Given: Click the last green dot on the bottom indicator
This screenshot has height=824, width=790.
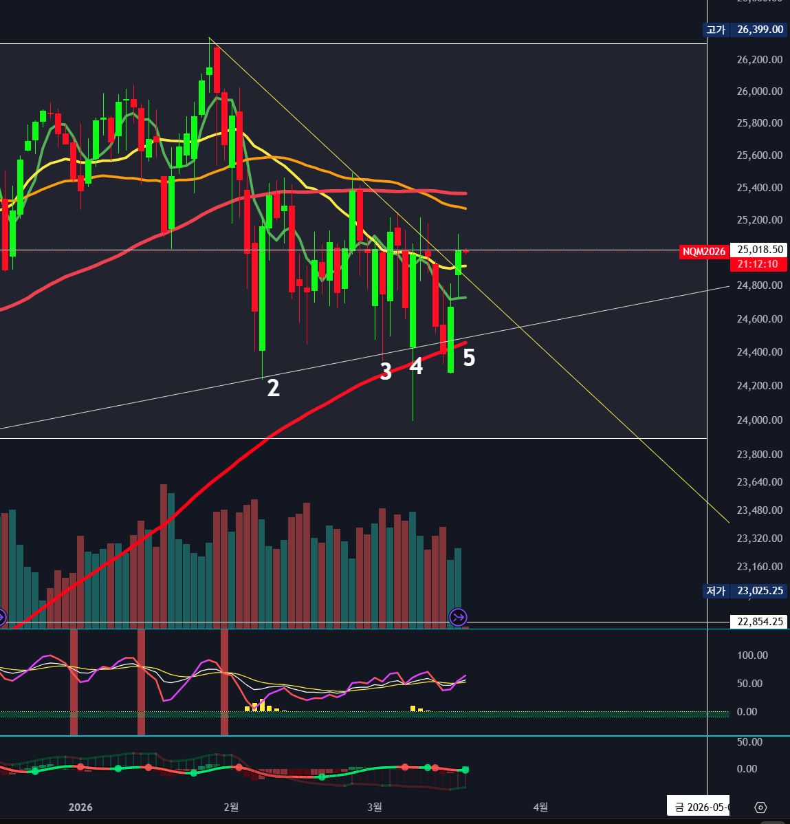Looking at the screenshot, I should click(465, 770).
